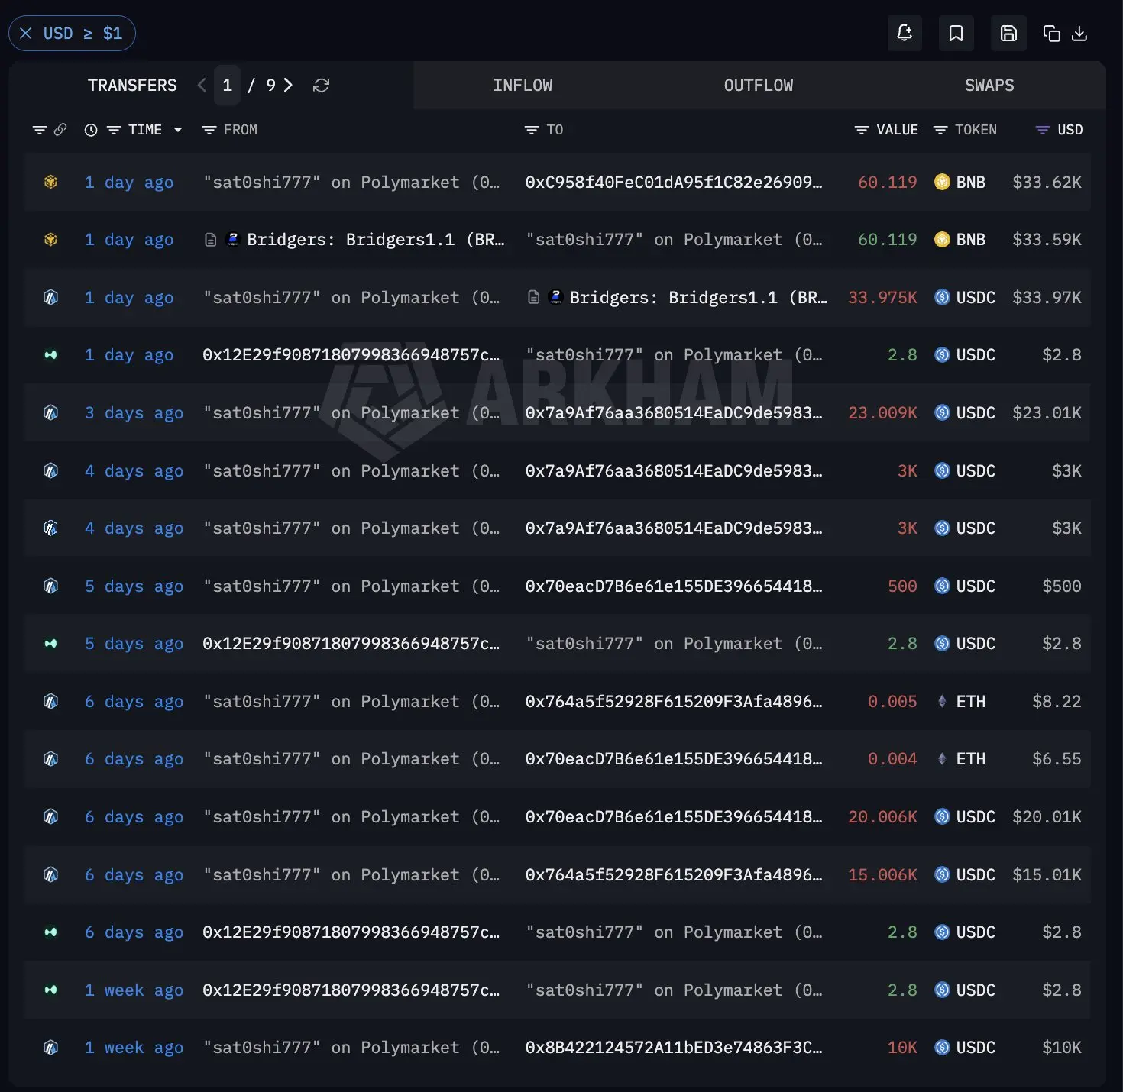Click the contract document icon before Bridgers in the $33.59K row
Image resolution: width=1123 pixels, height=1092 pixels.
[x=211, y=240]
